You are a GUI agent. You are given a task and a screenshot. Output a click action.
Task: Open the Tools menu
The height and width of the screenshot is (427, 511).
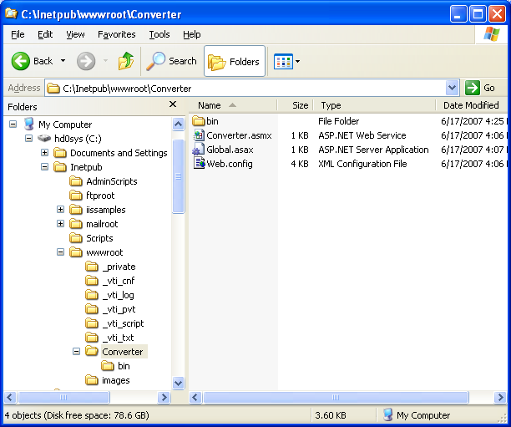[159, 34]
